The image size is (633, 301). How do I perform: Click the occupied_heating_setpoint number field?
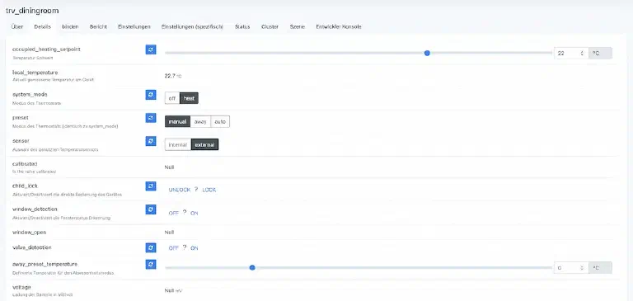point(571,53)
